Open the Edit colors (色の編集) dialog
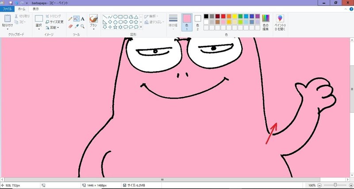 point(266,23)
